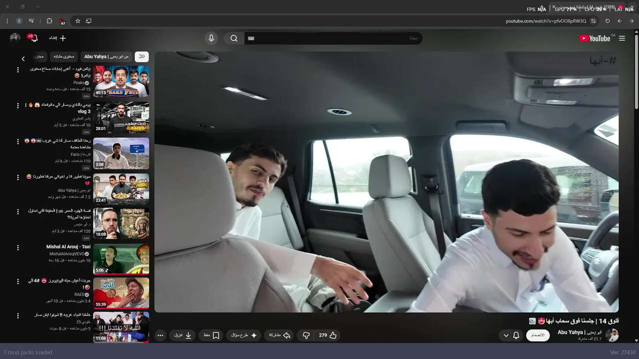Image resolution: width=639 pixels, height=359 pixels.
Task: View site information icon beside URL
Action: click(x=594, y=21)
